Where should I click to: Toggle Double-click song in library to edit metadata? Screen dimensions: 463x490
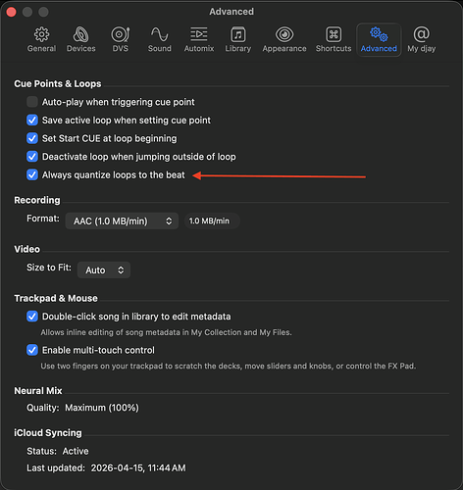[x=32, y=317]
